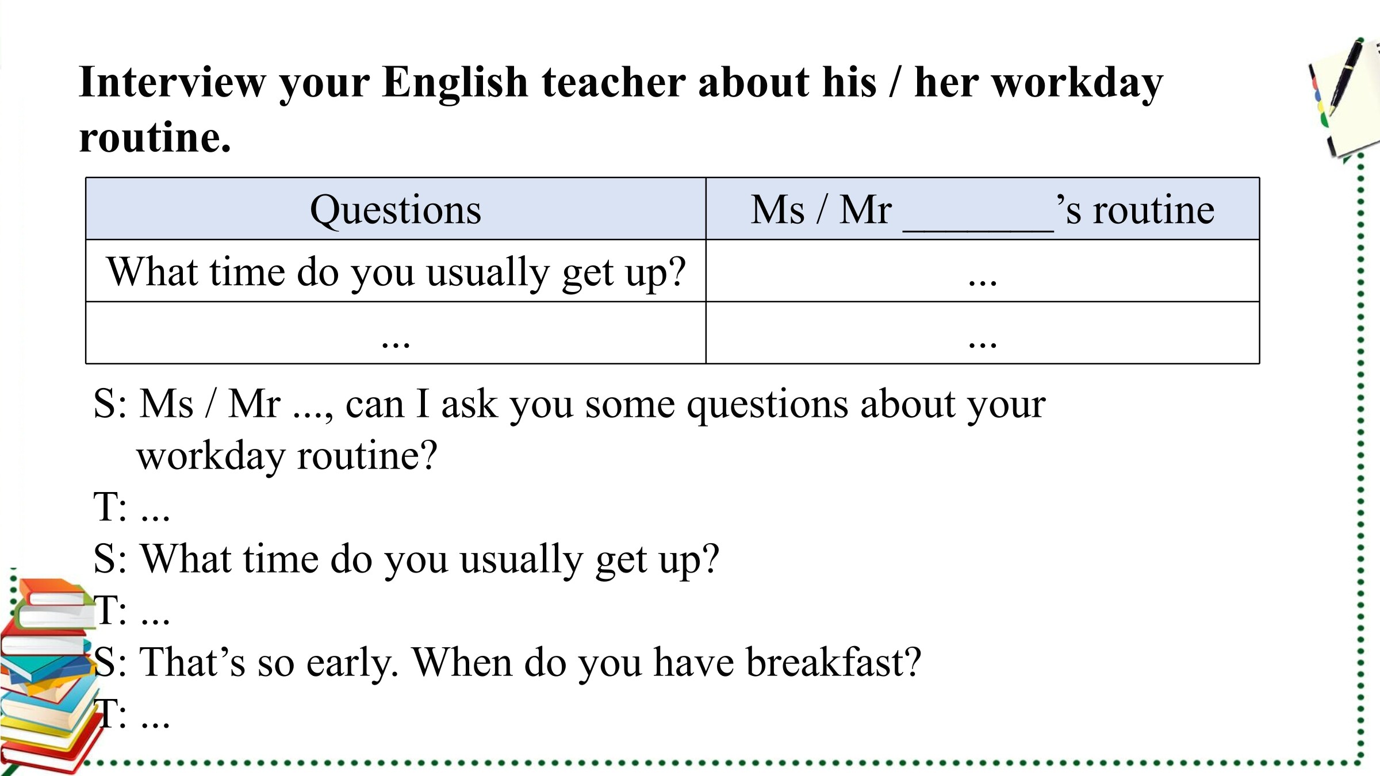The height and width of the screenshot is (776, 1380).
Task: Click the line 'S: Ms / Mr ..., can I ask'
Action: point(569,404)
